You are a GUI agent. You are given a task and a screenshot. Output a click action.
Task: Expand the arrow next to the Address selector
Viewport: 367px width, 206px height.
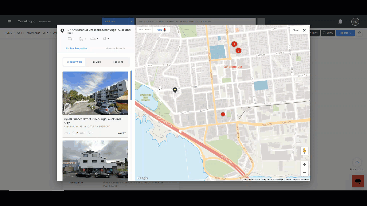(132, 21)
